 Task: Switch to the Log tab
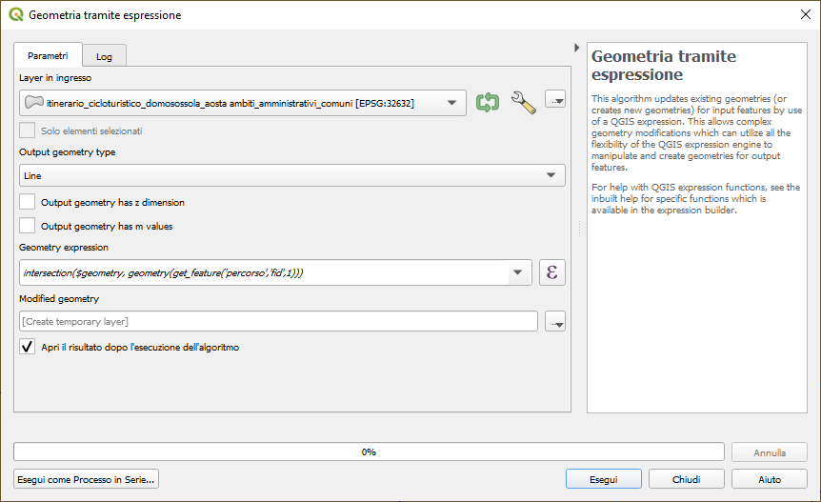click(104, 57)
